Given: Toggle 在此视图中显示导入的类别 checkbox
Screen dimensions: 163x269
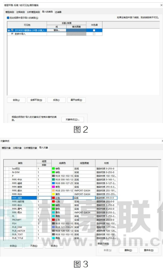Looking at the screenshot, I should [x=8, y=18].
